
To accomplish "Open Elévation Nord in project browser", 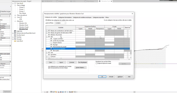I will (x=23, y=25).
